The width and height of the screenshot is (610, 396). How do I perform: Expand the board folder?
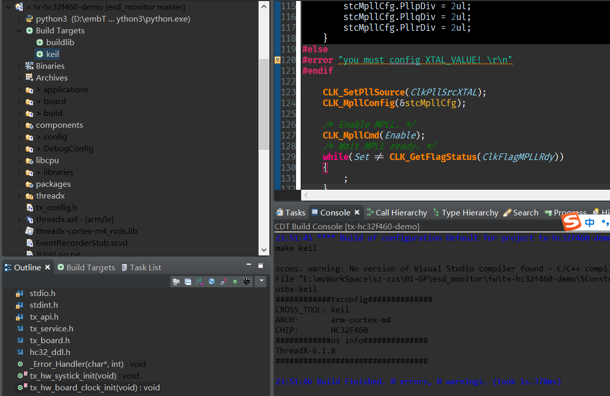click(18, 102)
